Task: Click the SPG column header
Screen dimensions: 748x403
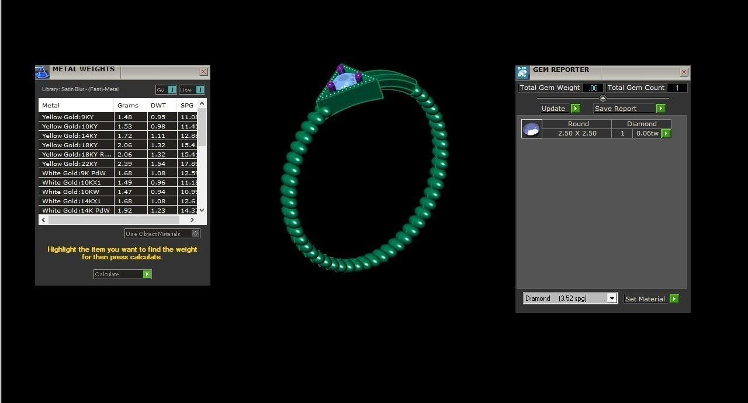Action: click(187, 106)
